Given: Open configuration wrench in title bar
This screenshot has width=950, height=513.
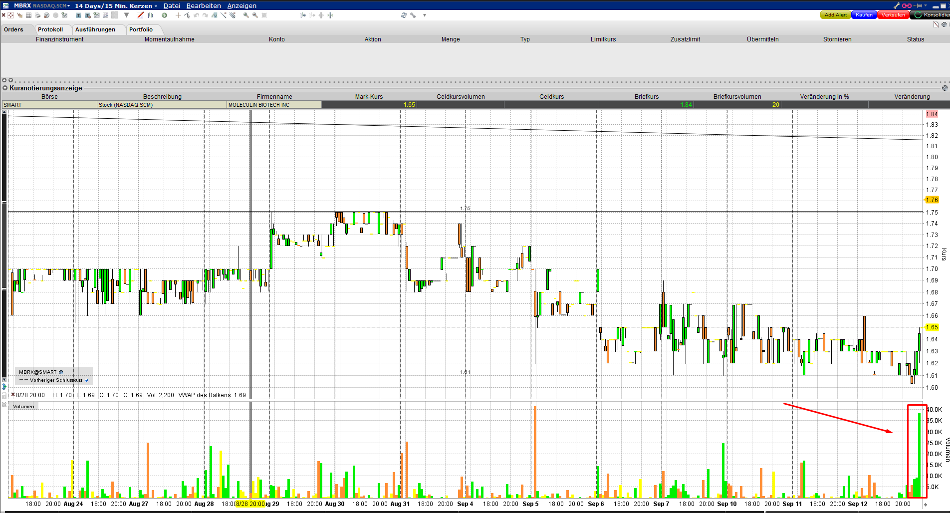Looking at the screenshot, I should tap(897, 5).
